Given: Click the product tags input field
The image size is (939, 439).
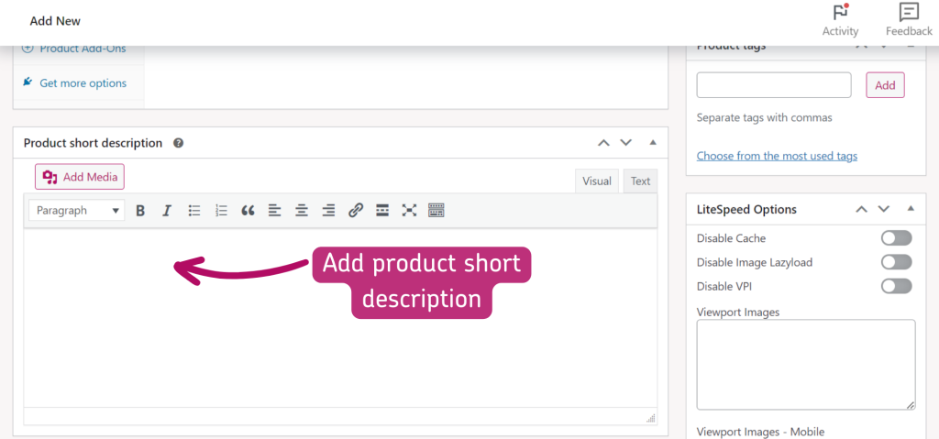Looking at the screenshot, I should click(x=774, y=85).
